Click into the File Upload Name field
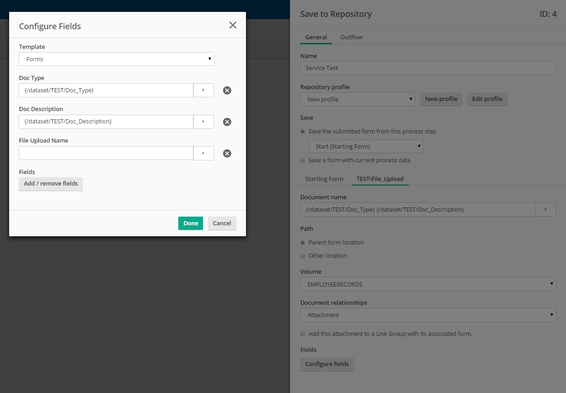Image resolution: width=566 pixels, height=393 pixels. pyautogui.click(x=106, y=153)
